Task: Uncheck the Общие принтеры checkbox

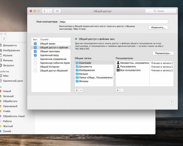Action: pyautogui.click(x=35, y=51)
